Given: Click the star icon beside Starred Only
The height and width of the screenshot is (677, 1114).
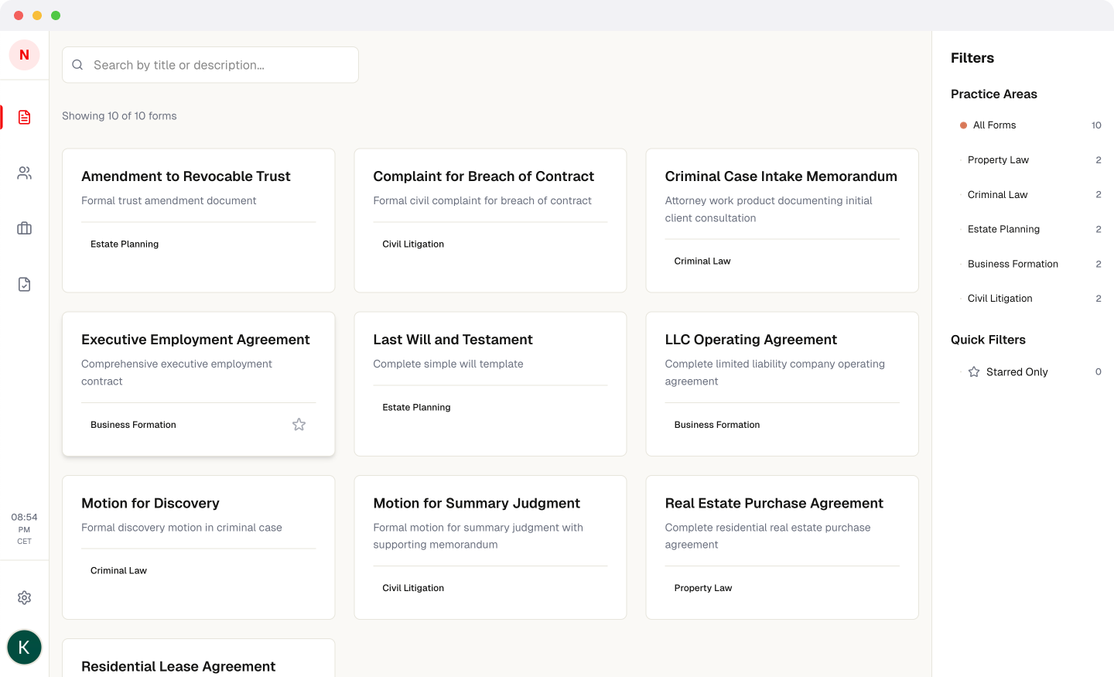Looking at the screenshot, I should (x=973, y=371).
